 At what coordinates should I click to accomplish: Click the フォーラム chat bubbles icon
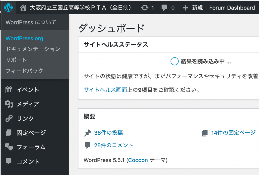pos(9,147)
